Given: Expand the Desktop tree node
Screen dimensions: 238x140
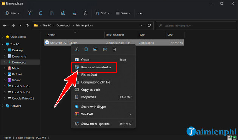Looking at the screenshot, I should coord(5,50).
